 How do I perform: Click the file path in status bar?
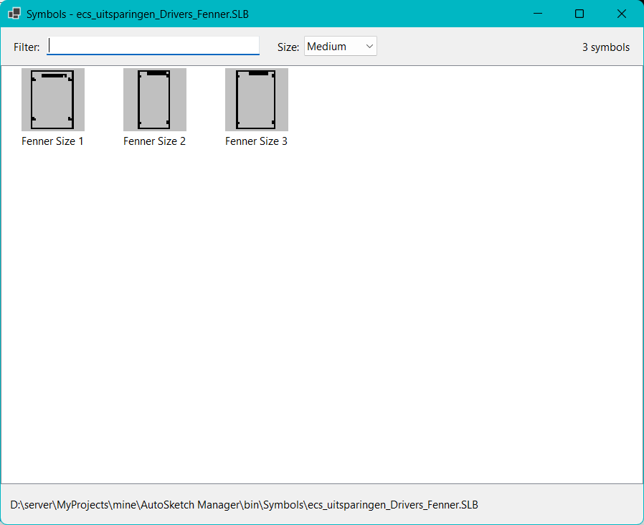(x=244, y=505)
